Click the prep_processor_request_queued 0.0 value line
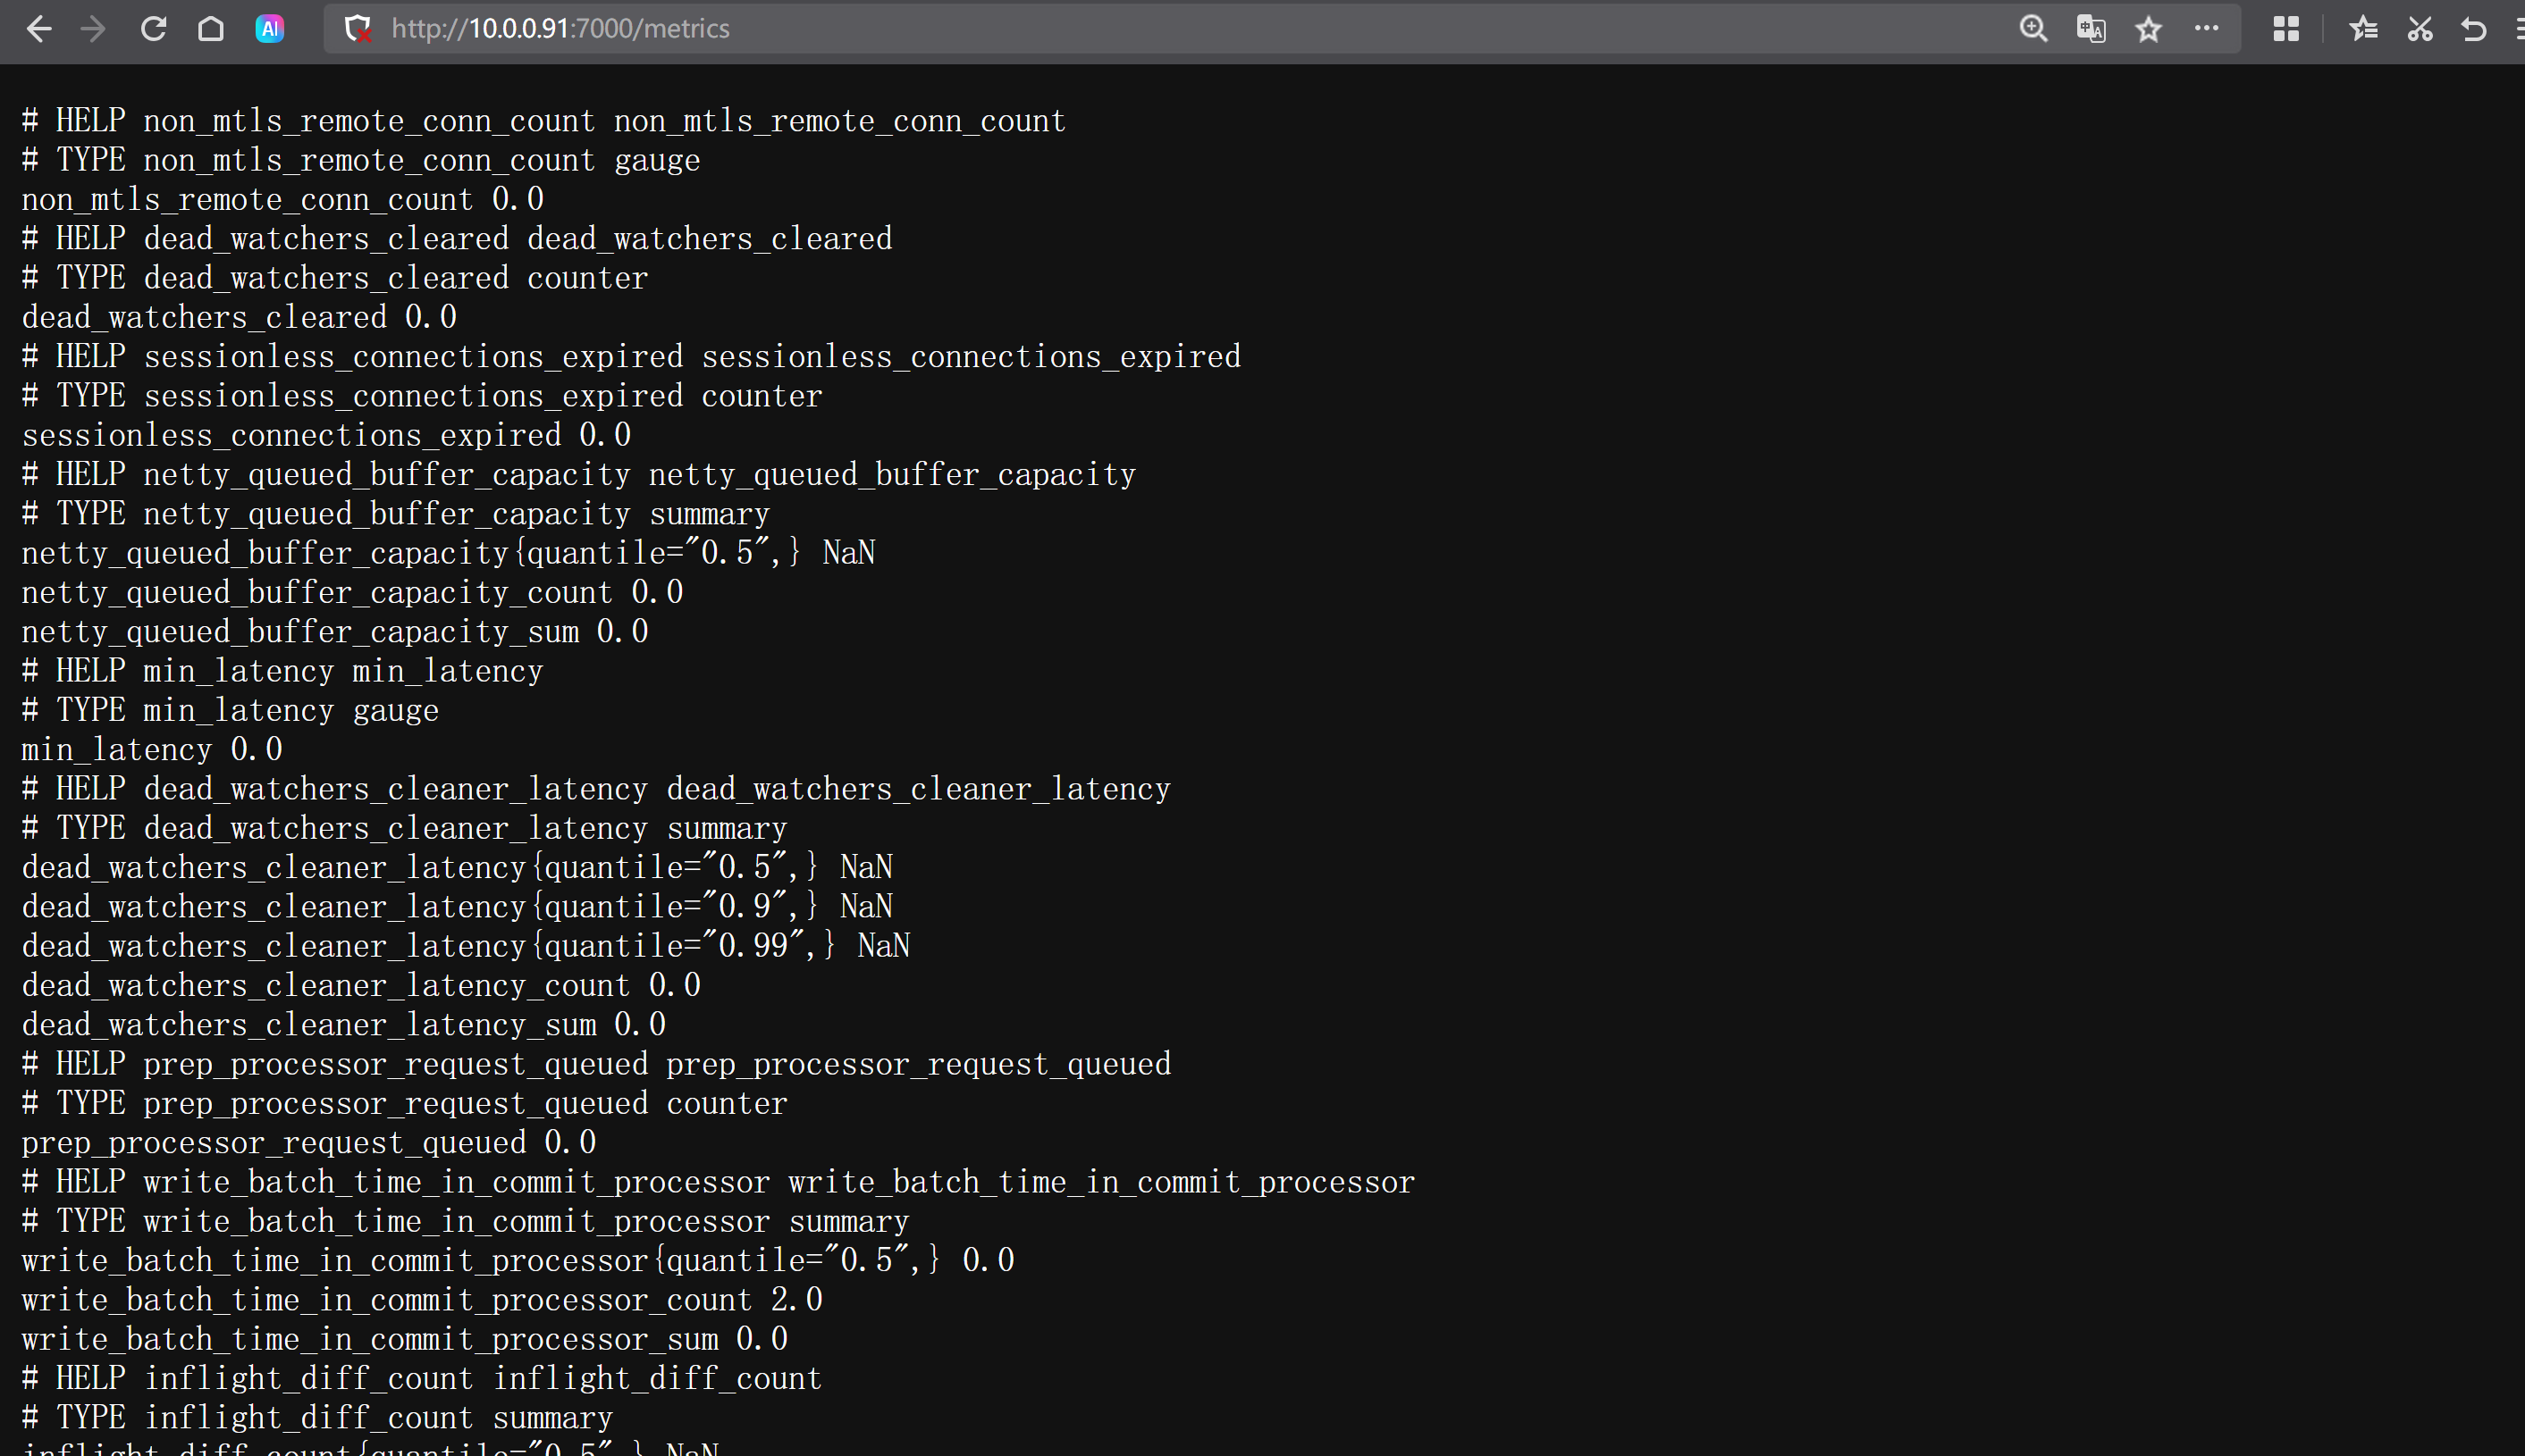2525x1456 pixels. tap(308, 1143)
